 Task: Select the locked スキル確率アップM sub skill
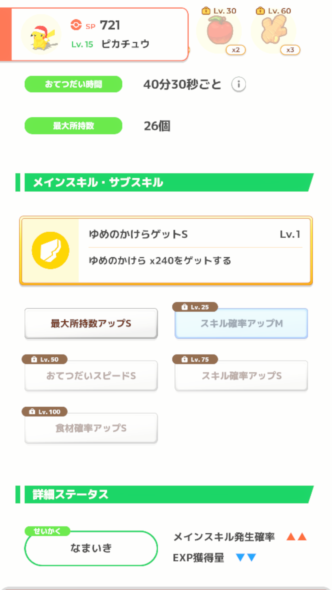click(x=241, y=323)
